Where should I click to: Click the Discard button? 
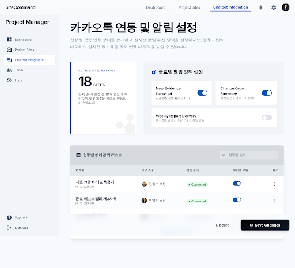point(222,225)
